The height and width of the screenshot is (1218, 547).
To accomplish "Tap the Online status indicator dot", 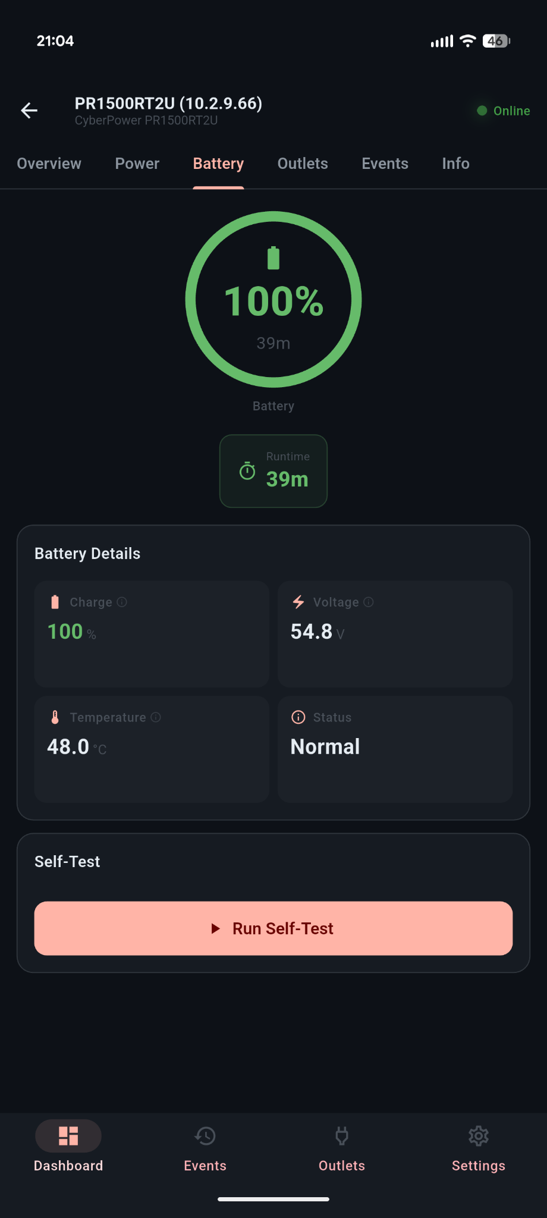I will tap(482, 111).
